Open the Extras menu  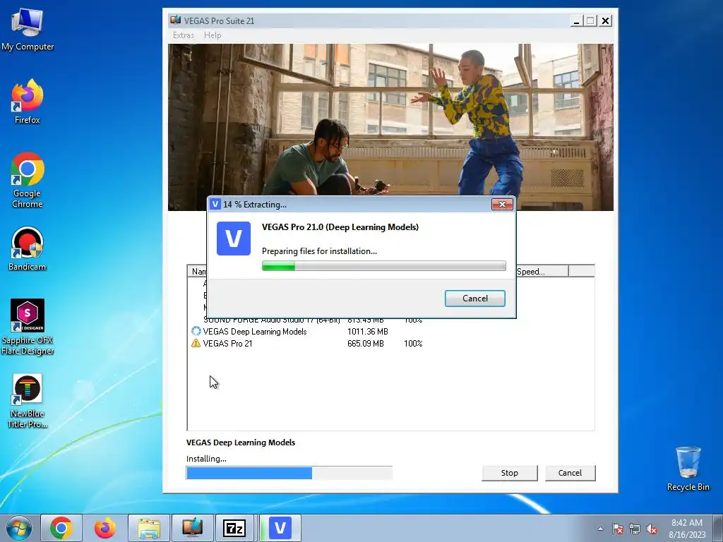click(x=183, y=35)
